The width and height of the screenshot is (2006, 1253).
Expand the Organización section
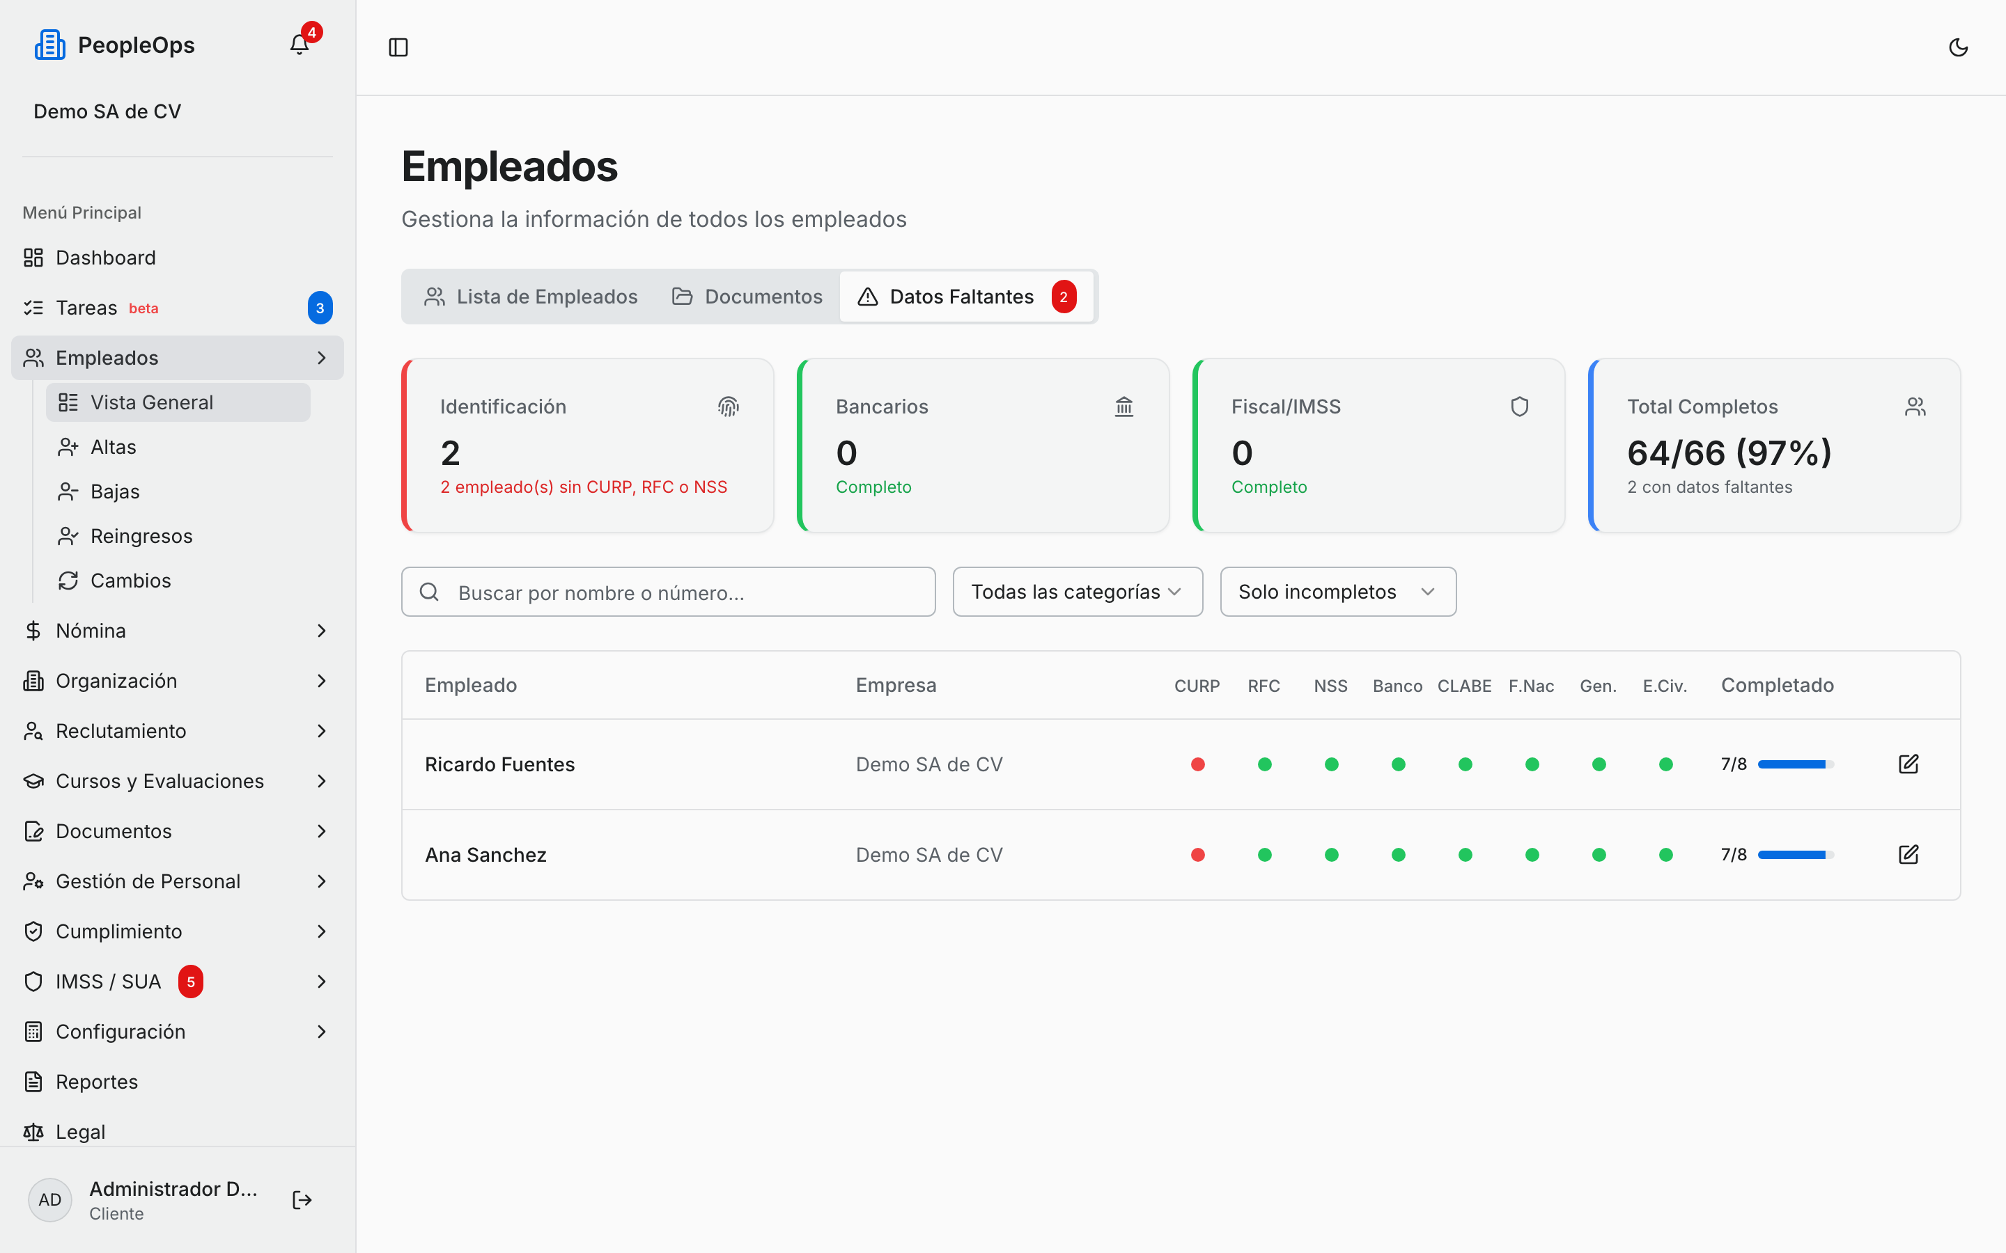178,681
